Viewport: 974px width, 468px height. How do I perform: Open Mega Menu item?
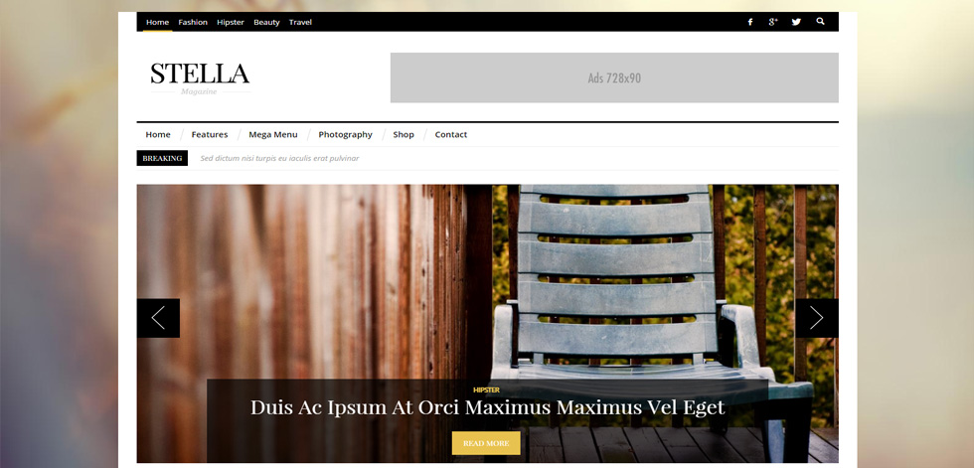[272, 135]
